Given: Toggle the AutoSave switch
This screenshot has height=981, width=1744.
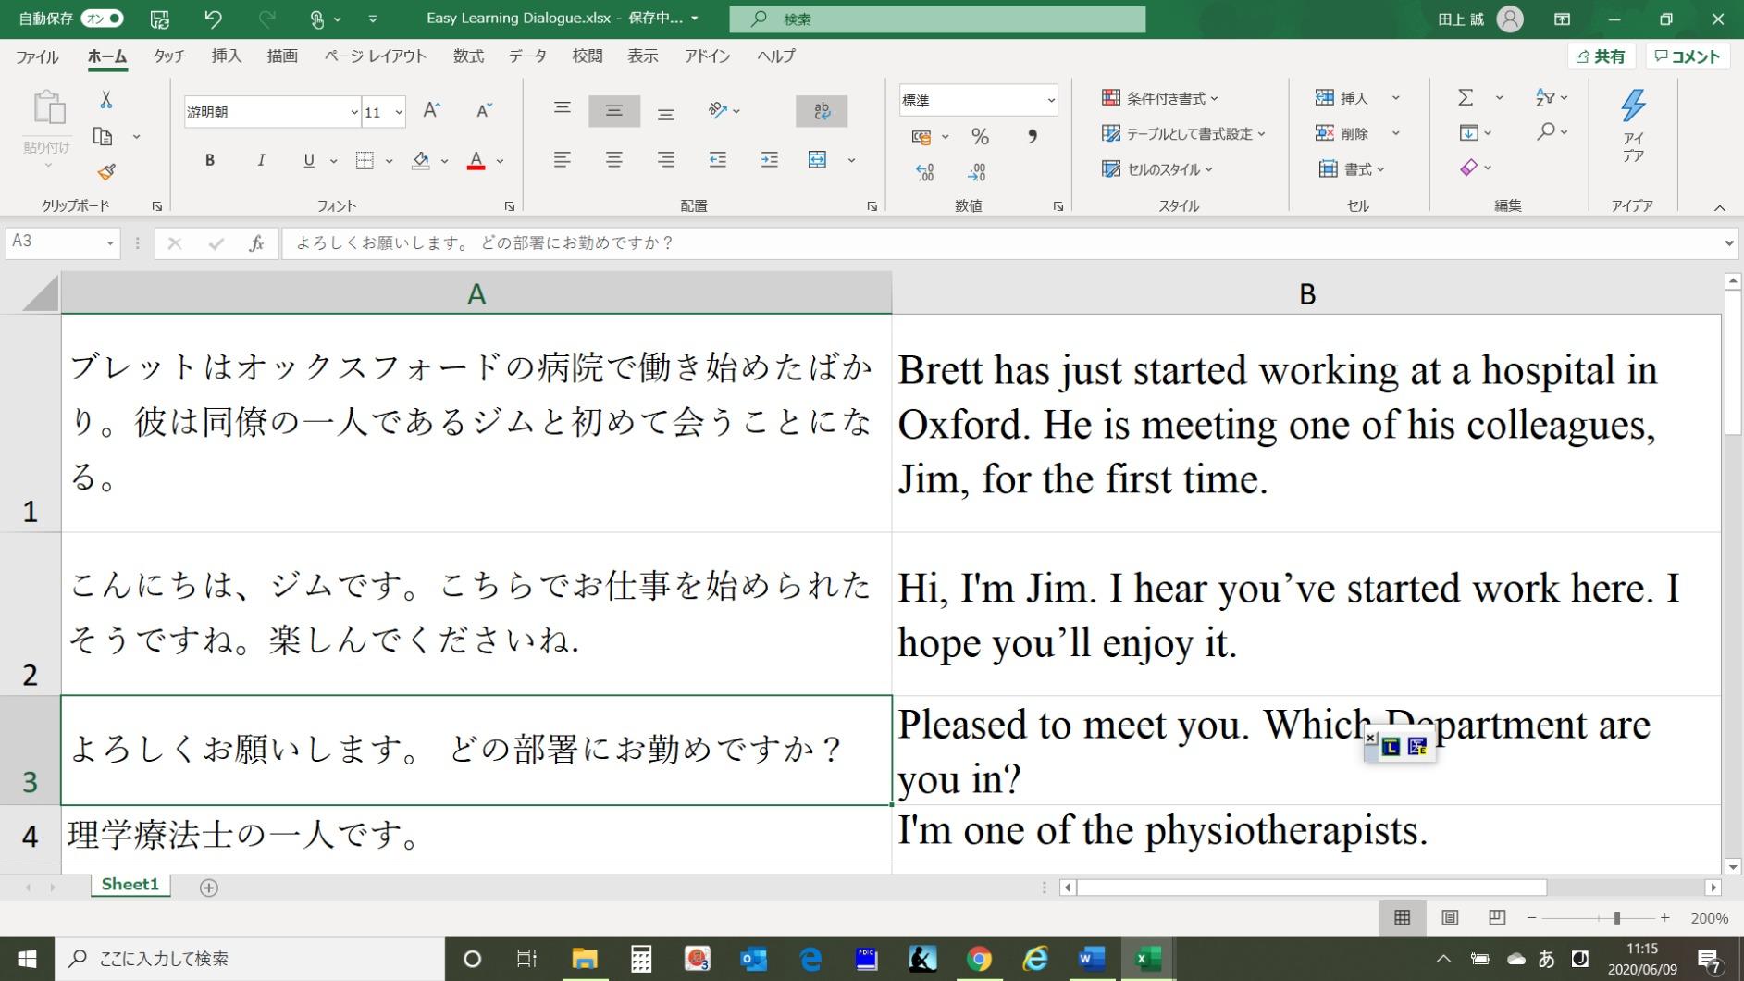Looking at the screenshot, I should pyautogui.click(x=102, y=19).
